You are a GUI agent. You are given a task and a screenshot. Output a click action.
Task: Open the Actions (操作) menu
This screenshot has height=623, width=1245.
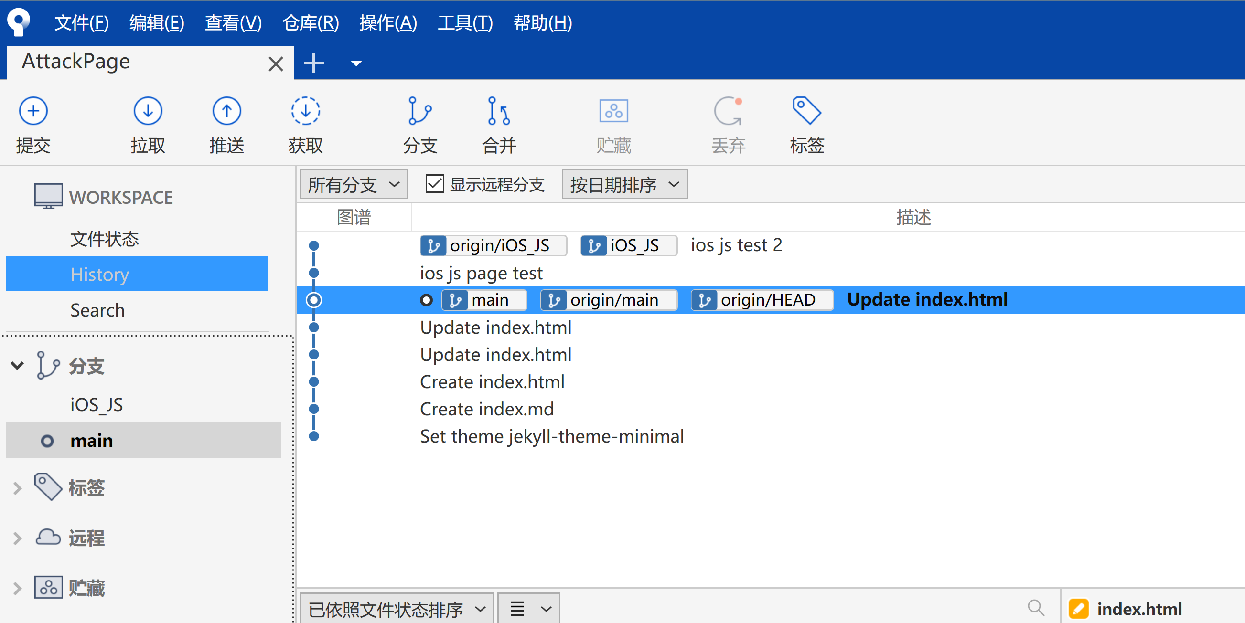coord(387,23)
